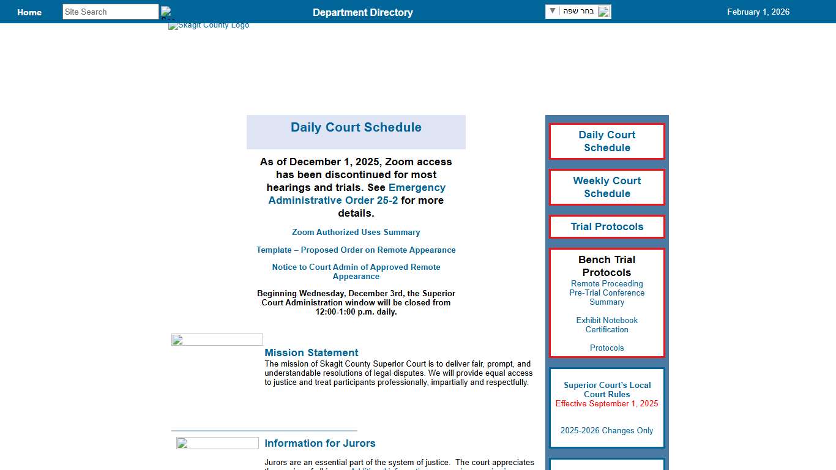
Task: Open Zoom Authorized Uses Summary
Action: 356,233
